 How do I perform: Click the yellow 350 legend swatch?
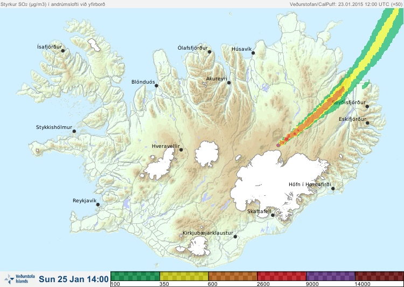(184, 276)
